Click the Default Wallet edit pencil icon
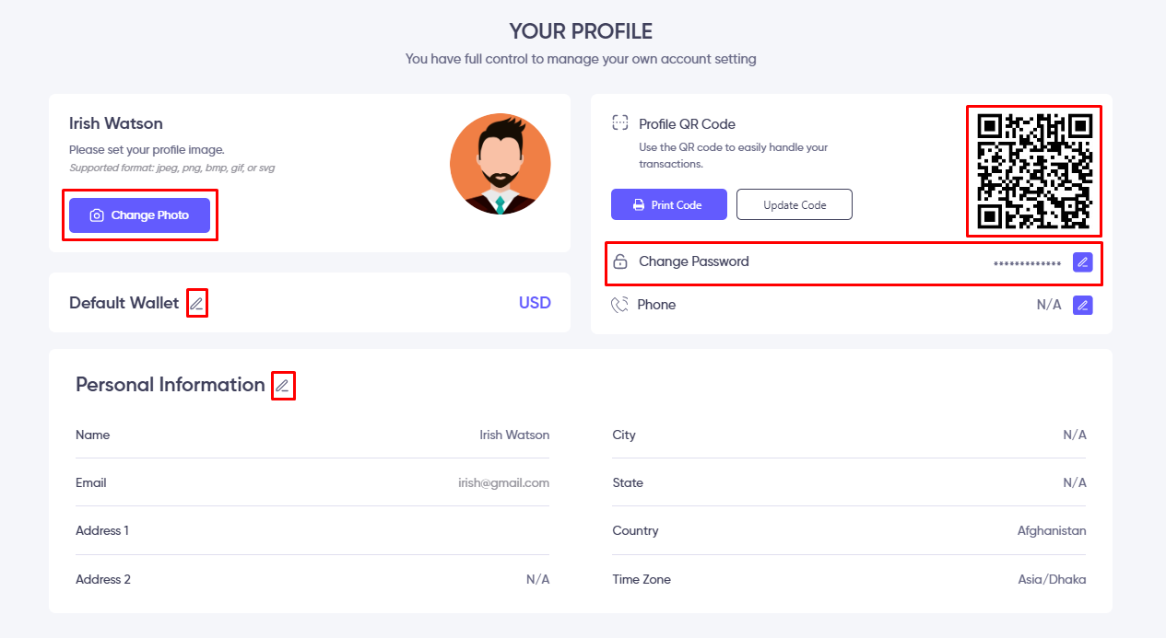This screenshot has width=1166, height=638. pyautogui.click(x=196, y=303)
